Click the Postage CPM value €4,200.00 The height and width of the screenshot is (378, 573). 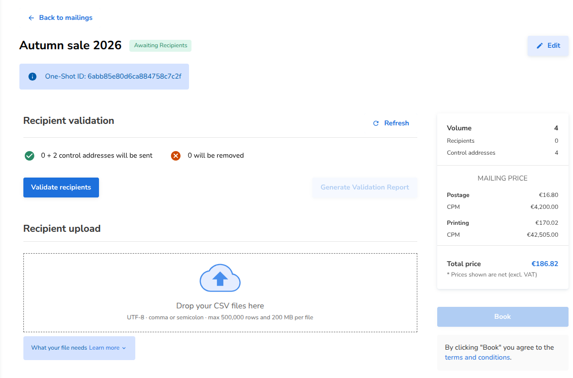click(x=544, y=207)
